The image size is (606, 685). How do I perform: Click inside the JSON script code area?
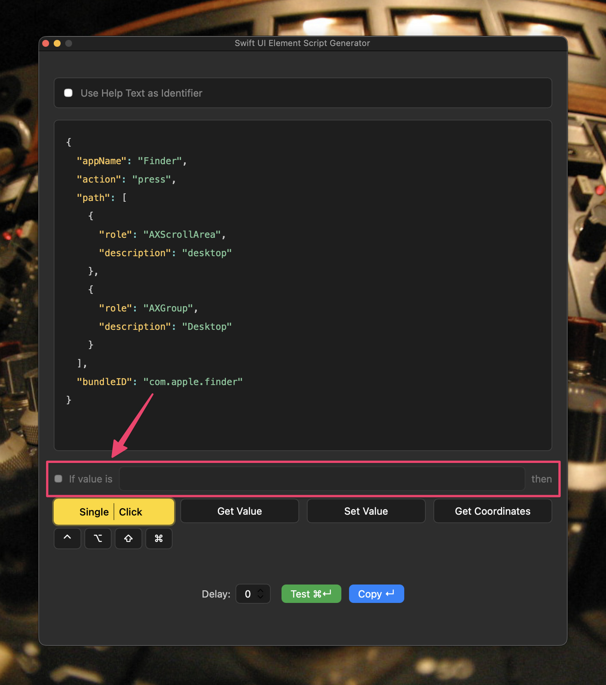(x=303, y=285)
